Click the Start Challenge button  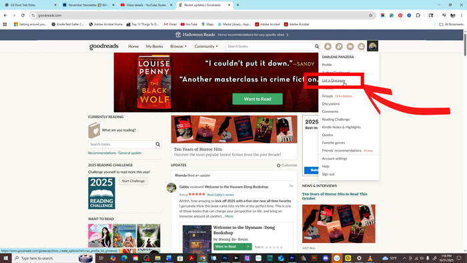133,181
